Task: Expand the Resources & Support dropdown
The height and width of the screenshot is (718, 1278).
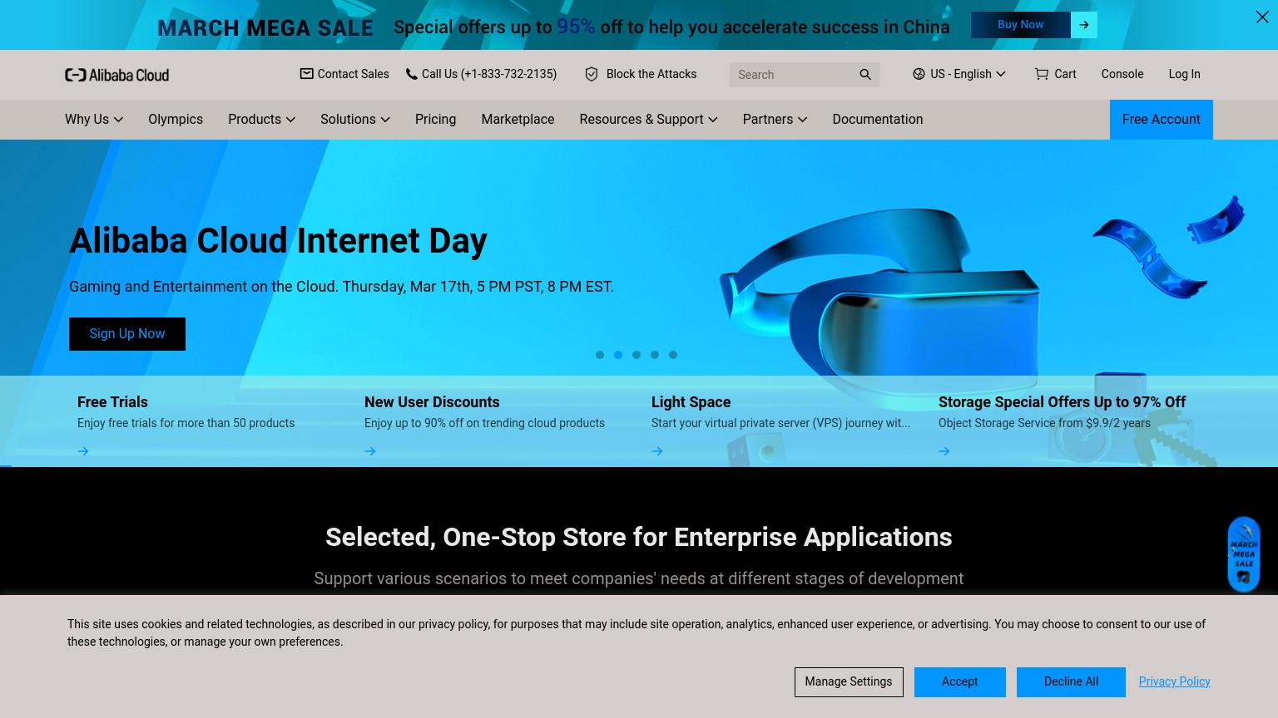Action: 648,120
